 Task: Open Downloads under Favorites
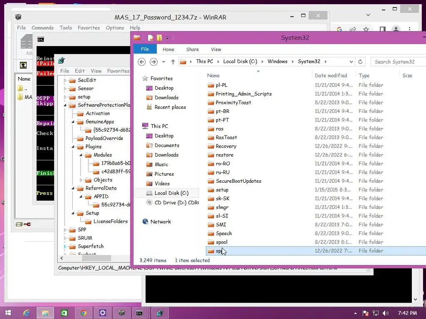pyautogui.click(x=166, y=97)
